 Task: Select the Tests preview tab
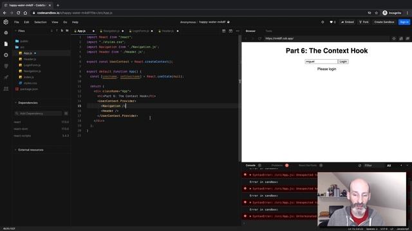pyautogui.click(x=268, y=31)
